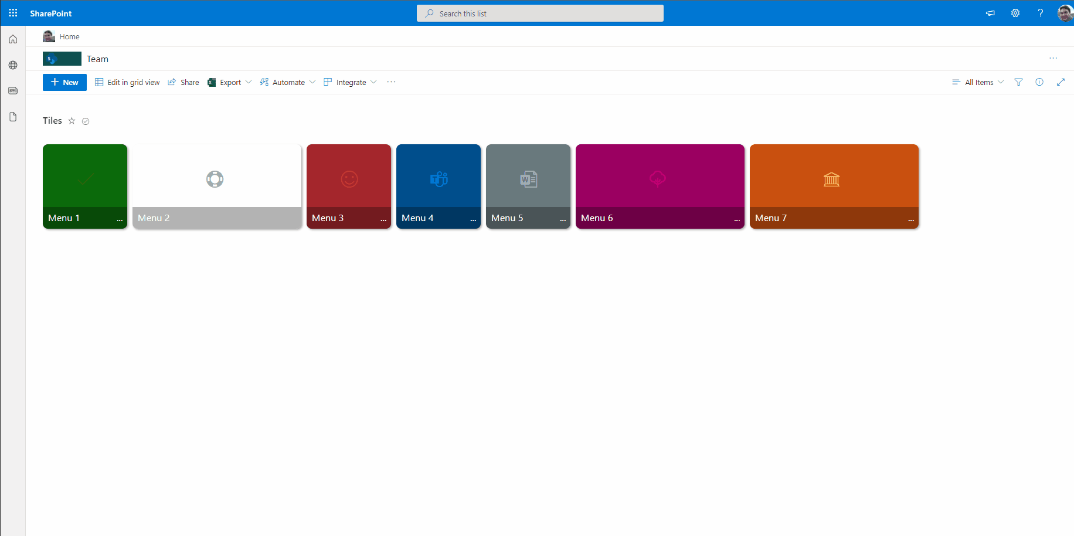The image size is (1074, 536).
Task: Open My sites globe icon in sidebar
Action: click(13, 65)
